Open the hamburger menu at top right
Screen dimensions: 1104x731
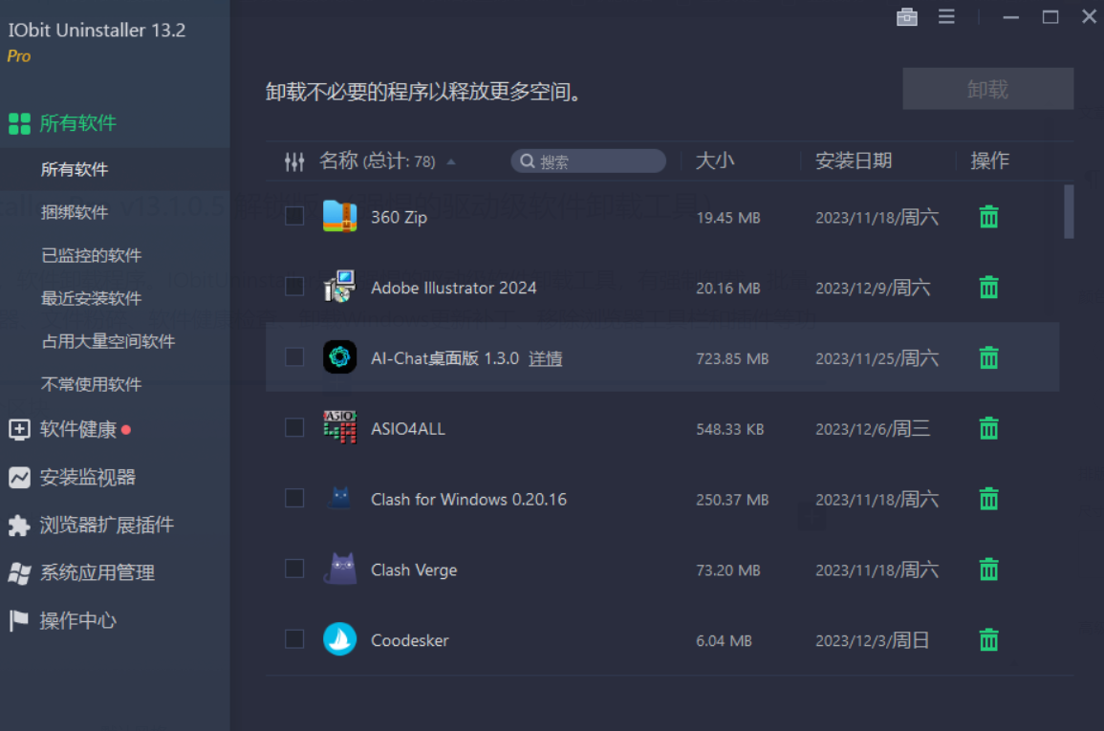click(946, 16)
